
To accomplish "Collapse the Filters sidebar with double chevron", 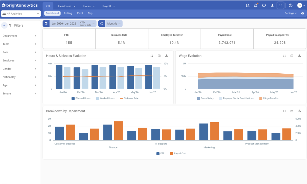I will pyautogui.click(x=4, y=25).
